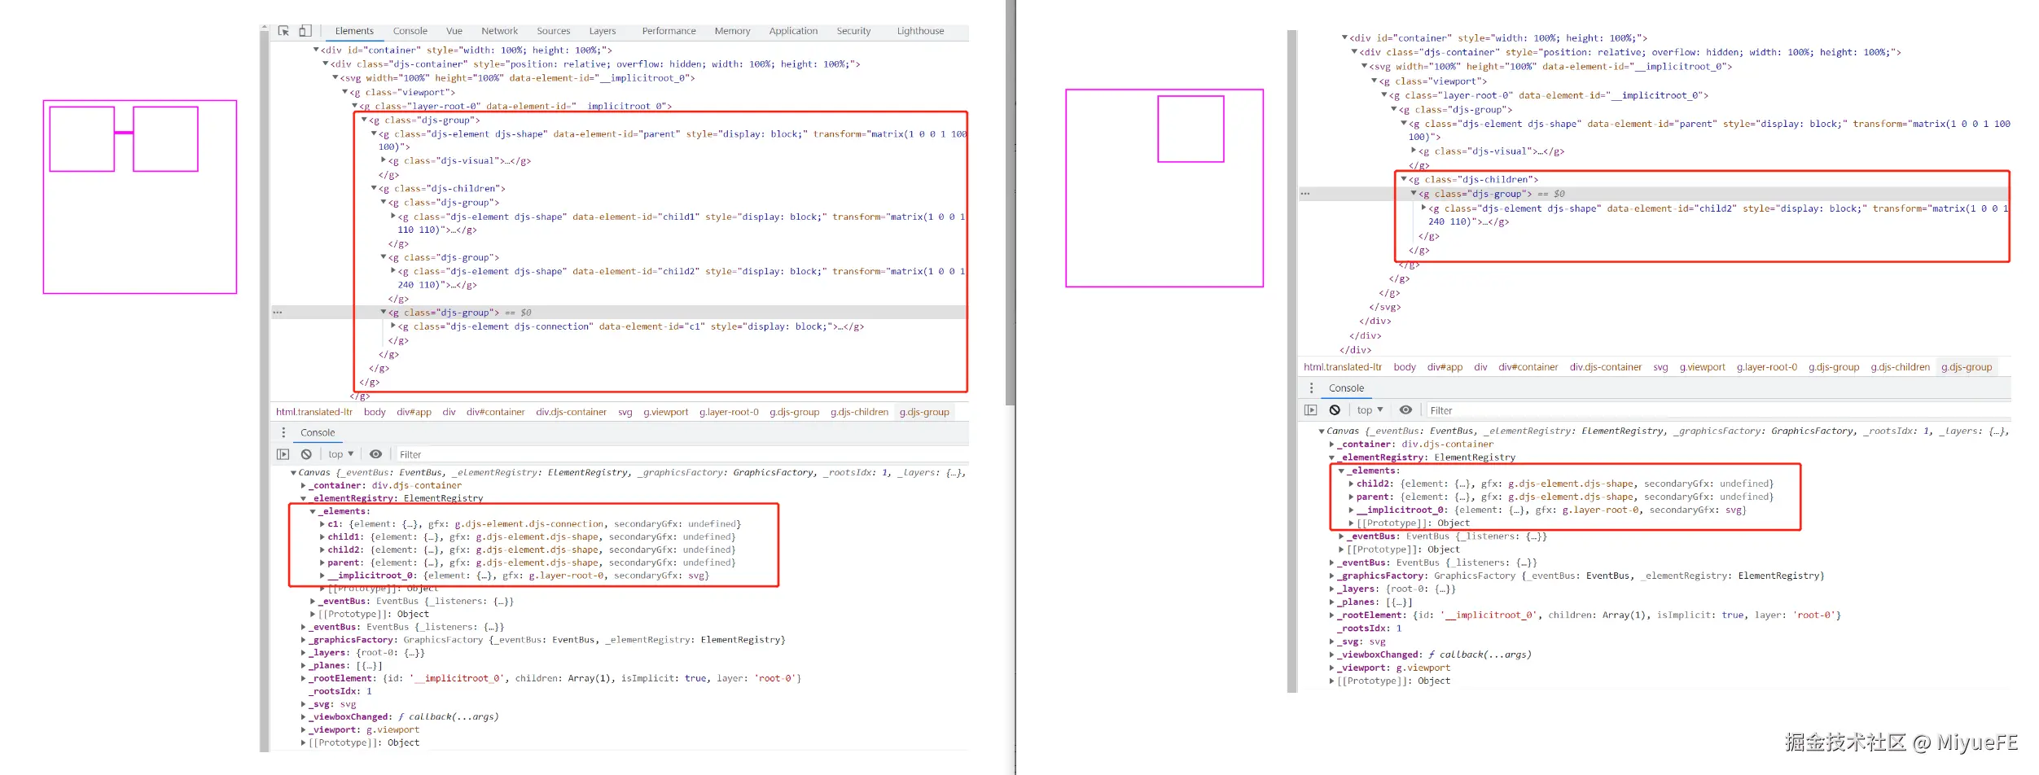The height and width of the screenshot is (775, 2039).
Task: Expand child2 entry in the right console
Action: (x=1351, y=484)
